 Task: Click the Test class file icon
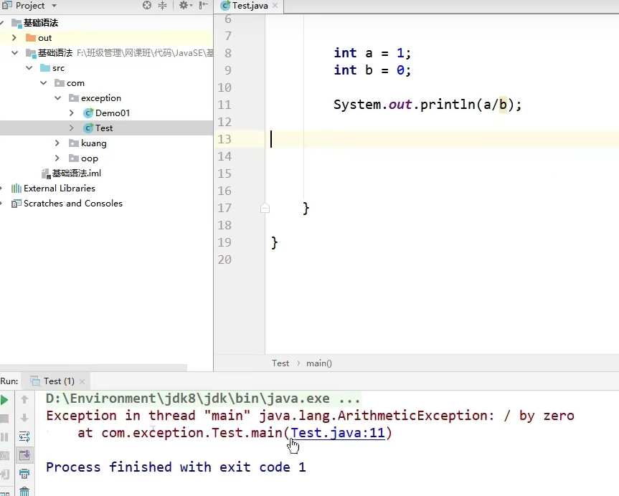tap(88, 128)
